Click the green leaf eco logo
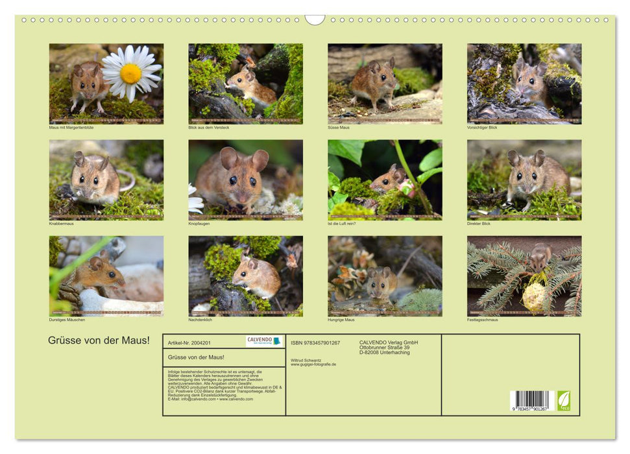 coord(563,400)
